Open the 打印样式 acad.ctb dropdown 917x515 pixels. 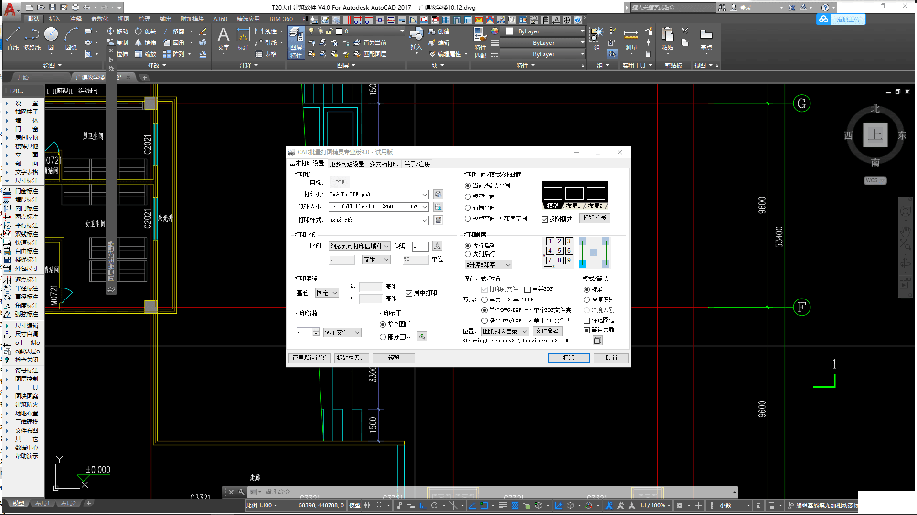pos(378,220)
